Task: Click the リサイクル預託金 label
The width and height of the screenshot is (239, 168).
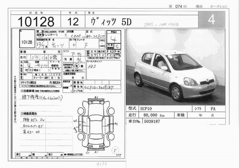Action: point(28,83)
